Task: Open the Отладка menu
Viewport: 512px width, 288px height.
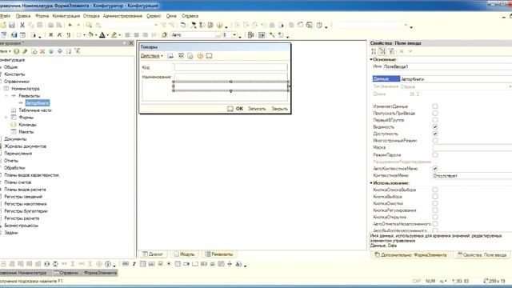Action: click(x=91, y=16)
